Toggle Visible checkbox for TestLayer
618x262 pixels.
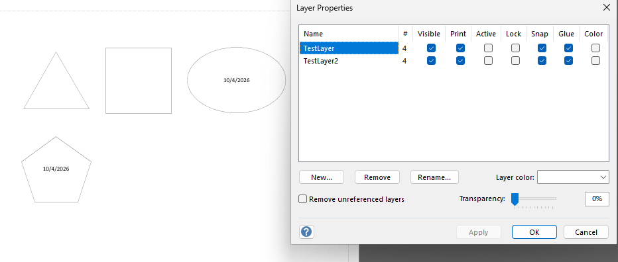(431, 48)
